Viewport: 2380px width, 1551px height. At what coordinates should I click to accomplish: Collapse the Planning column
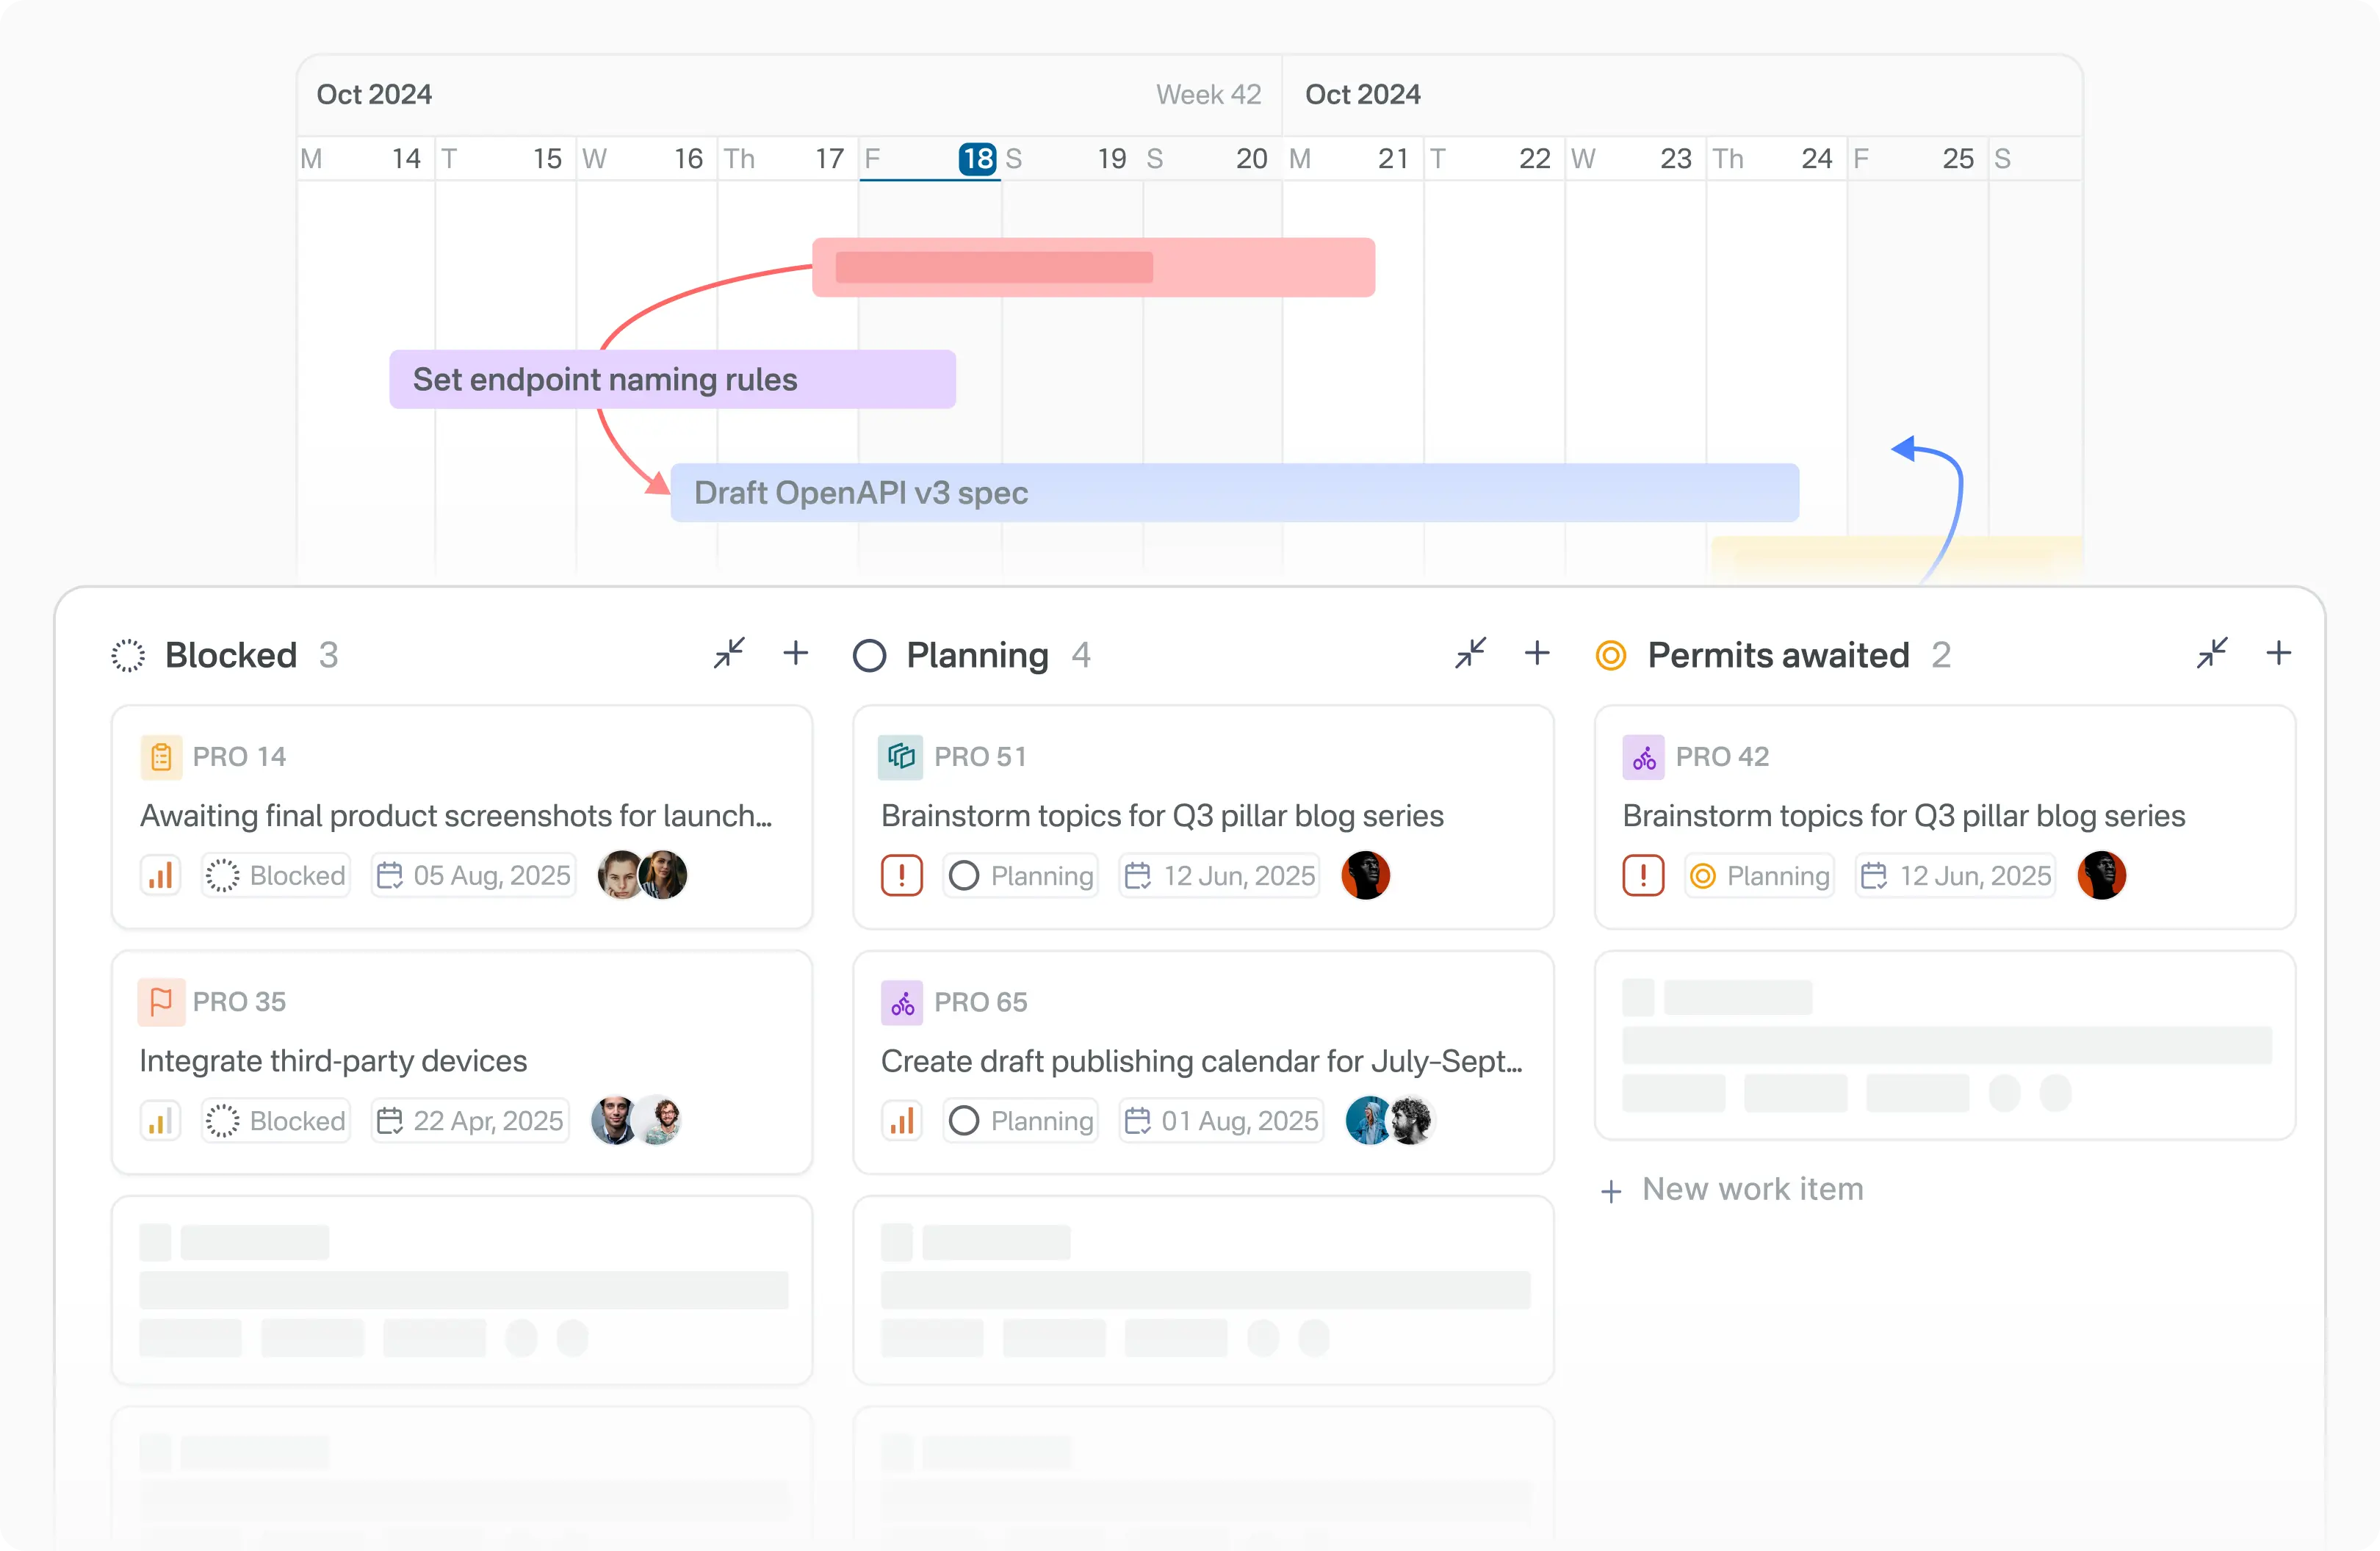click(x=1470, y=653)
